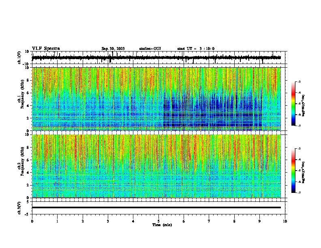Click the 'VLF Spectra' plot title
This screenshot has width=321, height=248.
[46, 49]
